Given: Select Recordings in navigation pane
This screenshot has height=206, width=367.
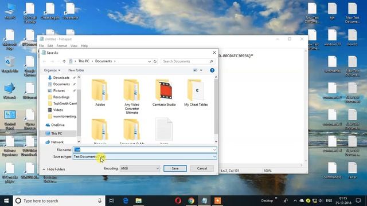Looking at the screenshot, I should click(x=61, y=97).
